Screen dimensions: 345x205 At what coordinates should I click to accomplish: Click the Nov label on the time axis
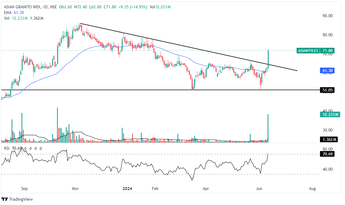click(x=76, y=189)
